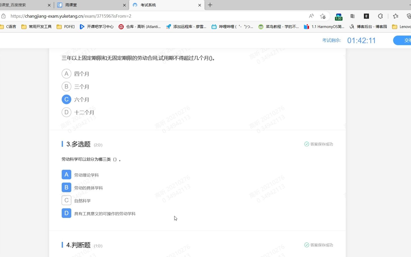Open the PDF们 bookmark folder

[66, 26]
